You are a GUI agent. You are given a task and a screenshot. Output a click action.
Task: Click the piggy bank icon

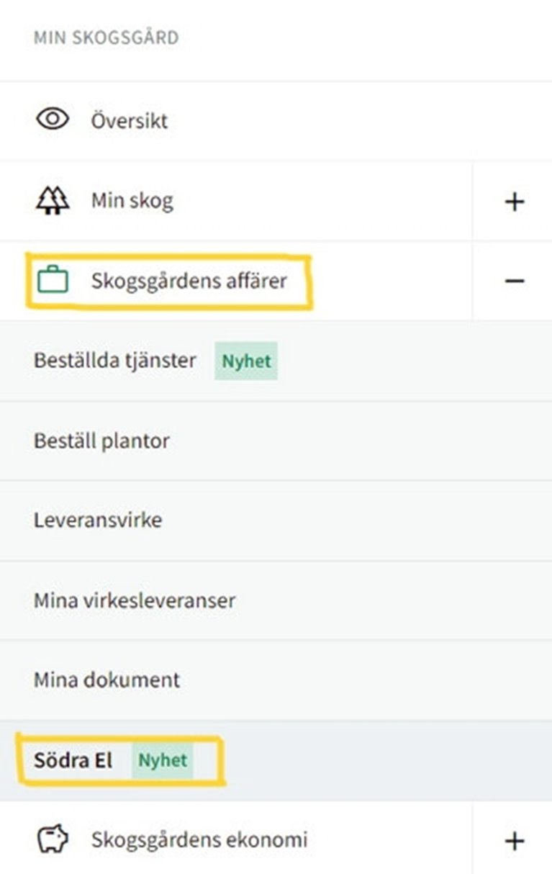[52, 839]
